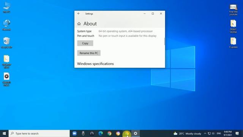Viewport: 243px width, 137px height.
Task: Go back using the Settings back arrow
Action: [79, 14]
